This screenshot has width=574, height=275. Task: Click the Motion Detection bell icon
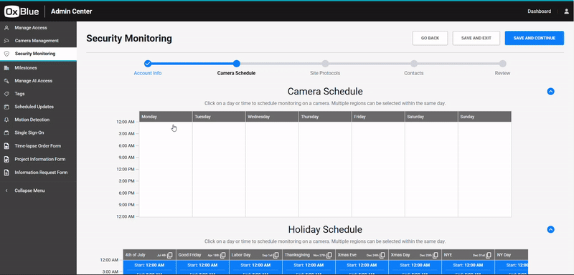click(6, 120)
